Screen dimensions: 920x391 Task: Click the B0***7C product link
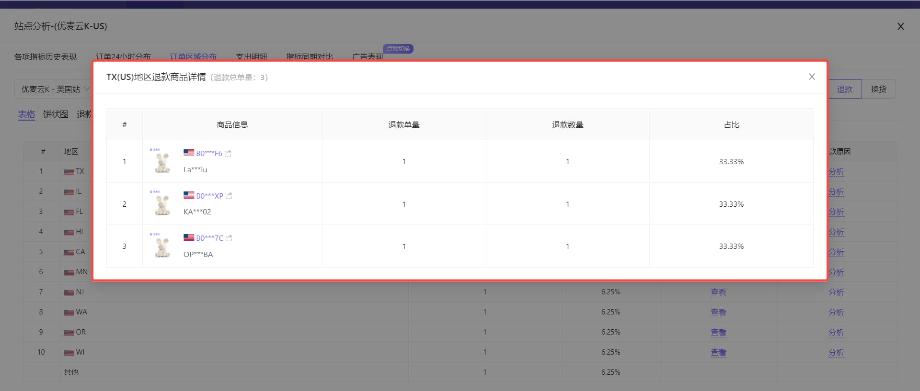pyautogui.click(x=209, y=238)
